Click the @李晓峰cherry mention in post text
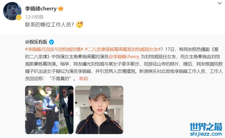225x138 pixels. 124,57
